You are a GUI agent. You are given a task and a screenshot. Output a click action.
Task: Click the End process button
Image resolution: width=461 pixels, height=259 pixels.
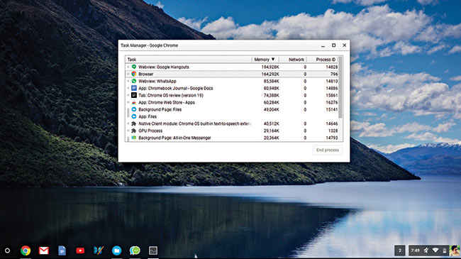coord(327,150)
